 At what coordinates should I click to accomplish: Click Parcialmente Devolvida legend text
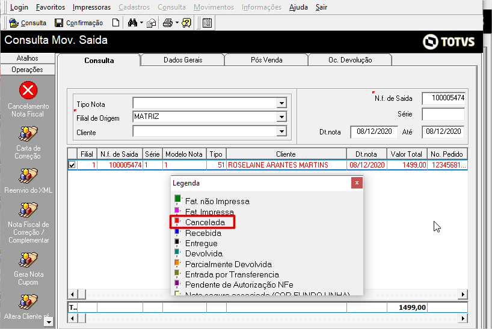click(x=229, y=264)
